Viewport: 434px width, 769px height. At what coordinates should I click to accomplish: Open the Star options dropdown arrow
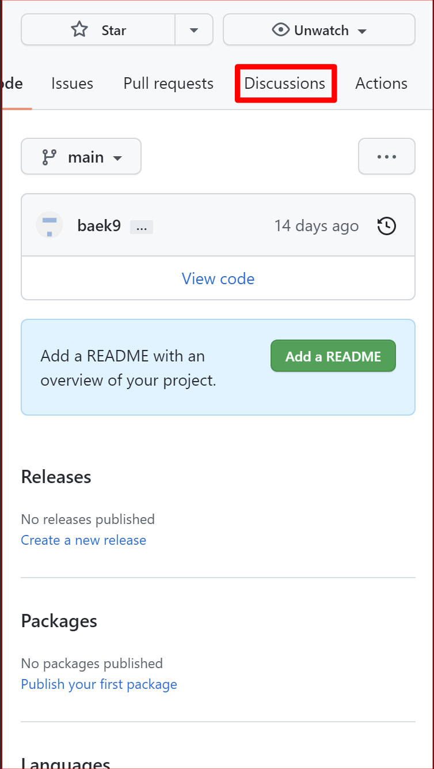194,29
